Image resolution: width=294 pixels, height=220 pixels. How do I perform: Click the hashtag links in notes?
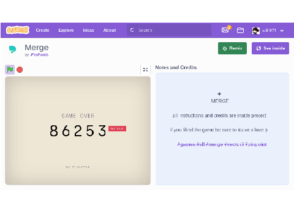point(222,144)
